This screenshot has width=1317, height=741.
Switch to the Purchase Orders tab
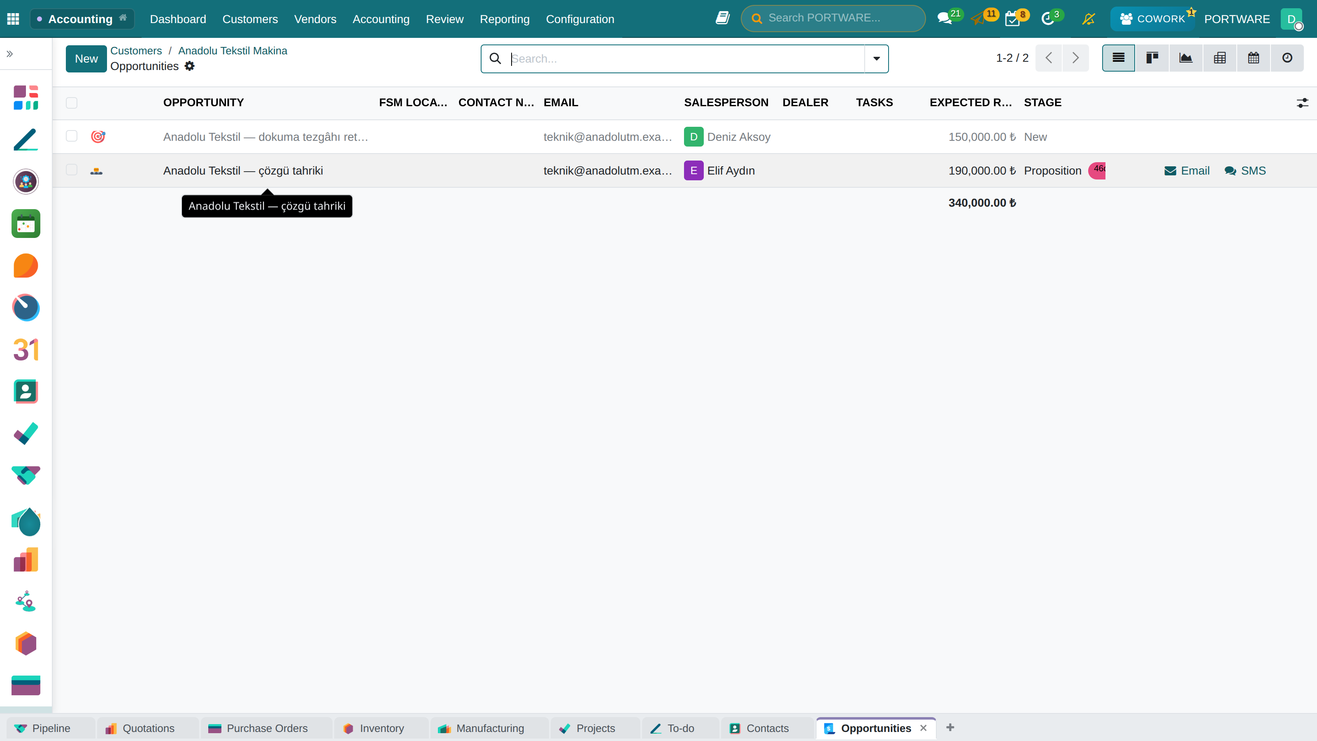[266, 728]
